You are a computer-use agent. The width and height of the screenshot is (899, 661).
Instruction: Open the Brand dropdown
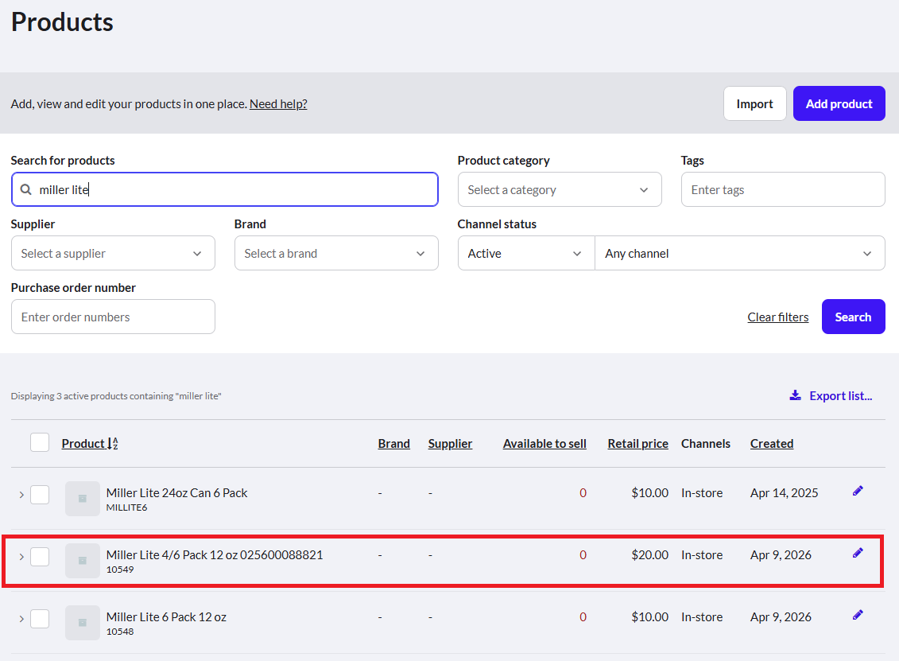pyautogui.click(x=336, y=253)
